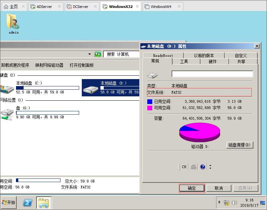Open the 自定义 tab
The height and width of the screenshot is (210, 267).
[241, 55]
